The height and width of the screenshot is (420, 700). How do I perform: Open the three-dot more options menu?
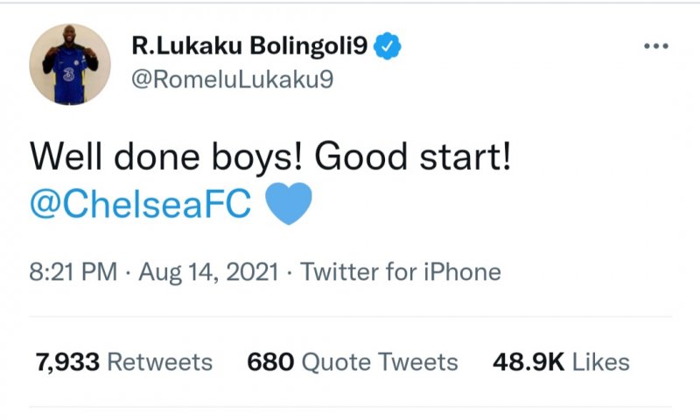[x=654, y=47]
